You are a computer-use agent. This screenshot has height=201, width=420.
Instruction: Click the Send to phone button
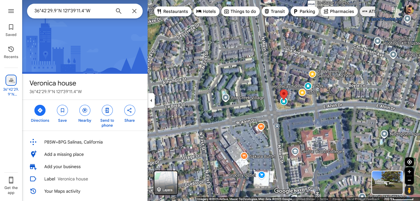pyautogui.click(x=107, y=116)
